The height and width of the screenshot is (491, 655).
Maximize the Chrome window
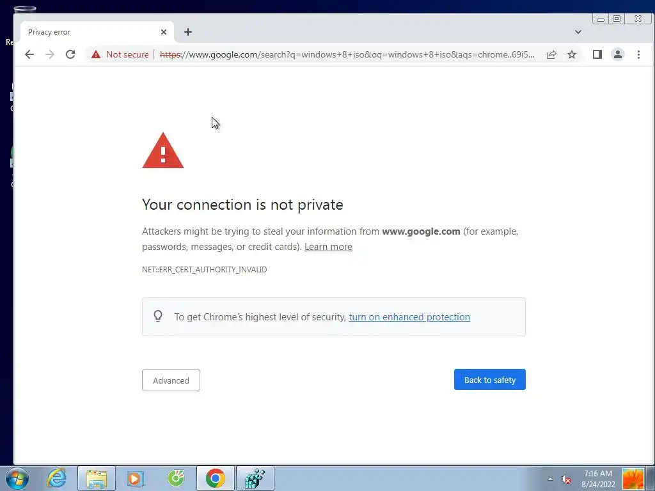coord(617,19)
